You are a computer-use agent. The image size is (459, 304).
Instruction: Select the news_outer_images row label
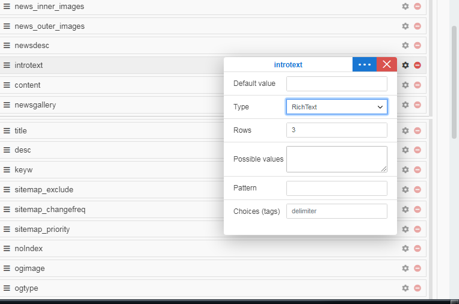tap(49, 26)
